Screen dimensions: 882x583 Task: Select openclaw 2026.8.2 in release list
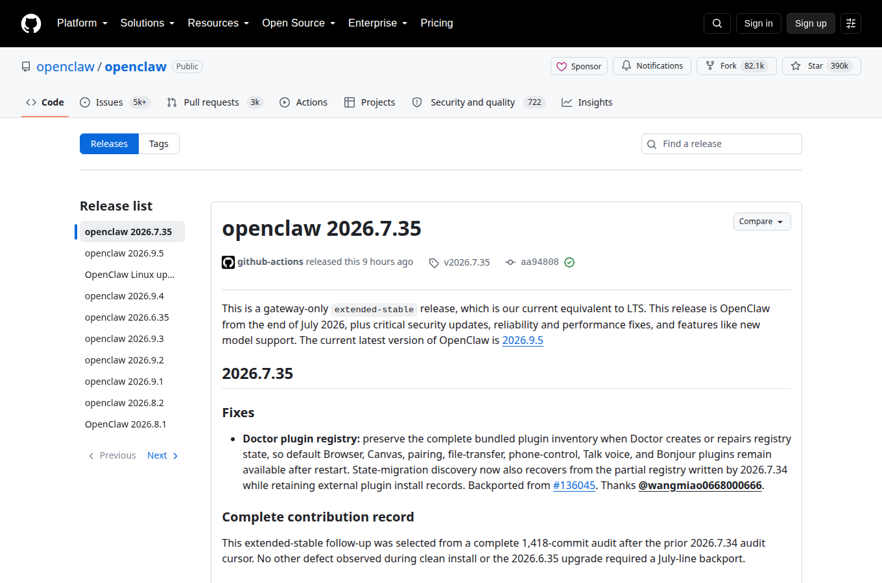[132, 403]
